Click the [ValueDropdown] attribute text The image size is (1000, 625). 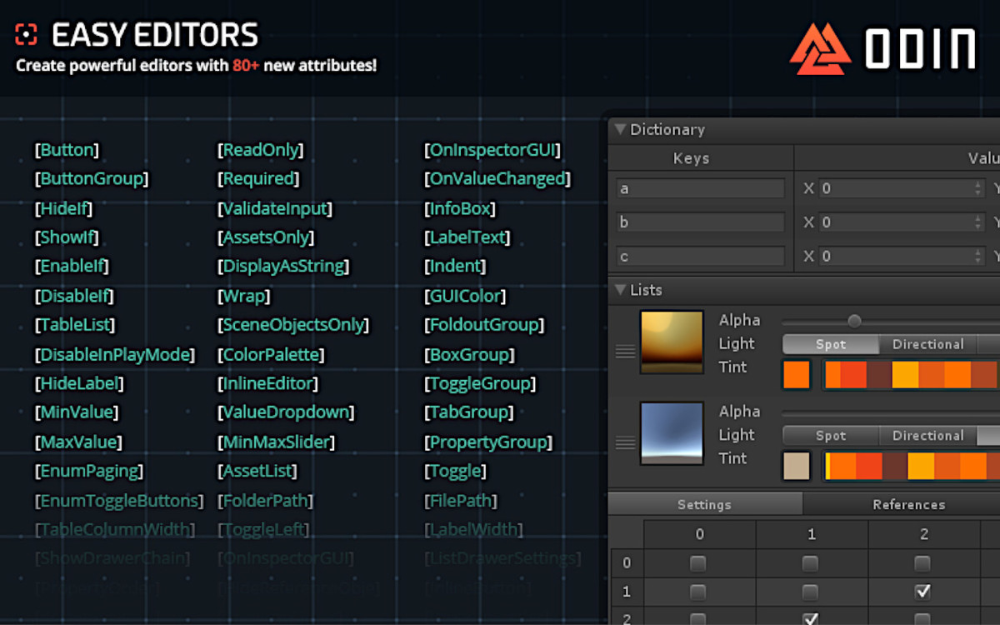286,412
